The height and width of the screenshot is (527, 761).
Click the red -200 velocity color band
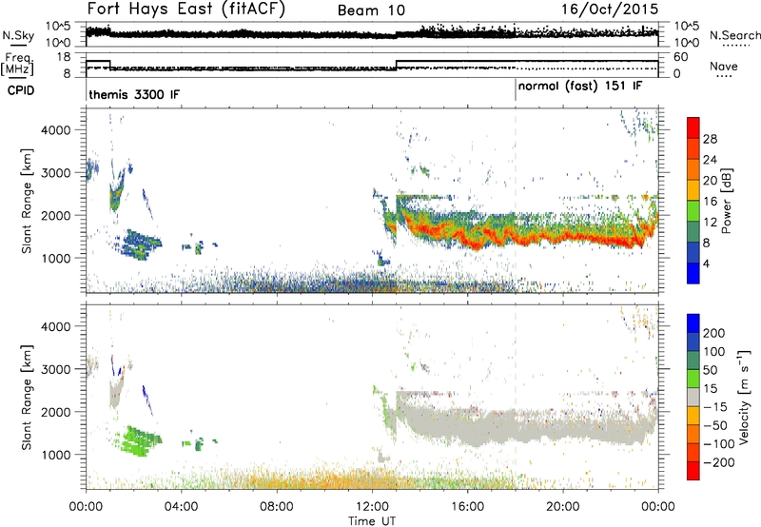pyautogui.click(x=693, y=470)
